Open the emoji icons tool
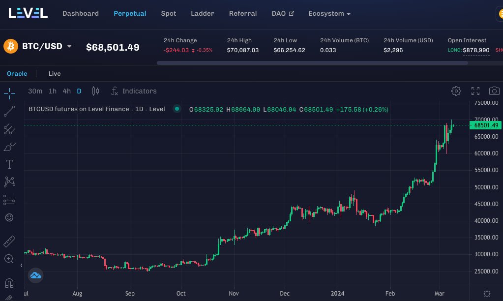The image size is (503, 301). click(x=9, y=217)
